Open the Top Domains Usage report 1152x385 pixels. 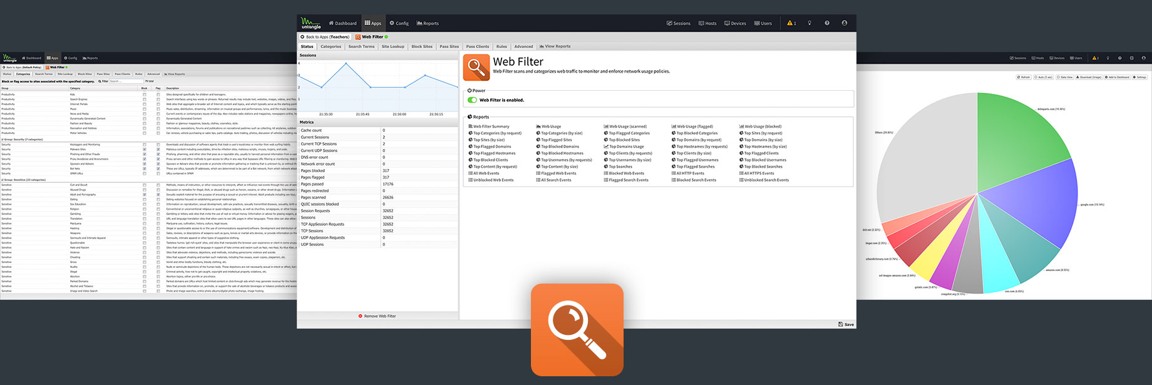[624, 146]
